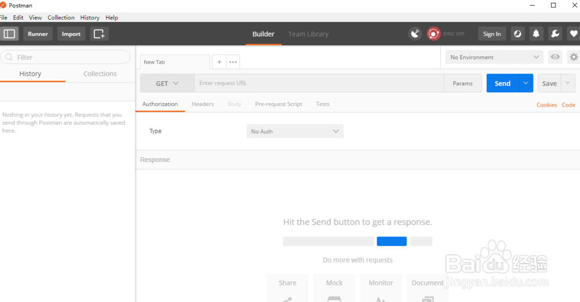The width and height of the screenshot is (580, 302).
Task: Open the Collection menu
Action: [61, 17]
